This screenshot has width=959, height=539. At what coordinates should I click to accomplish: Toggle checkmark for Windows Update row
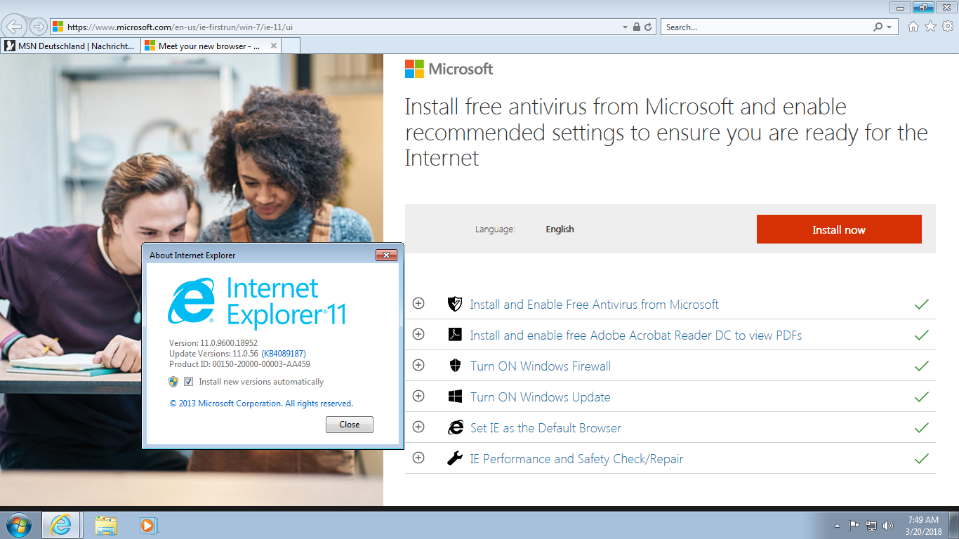[x=922, y=397]
